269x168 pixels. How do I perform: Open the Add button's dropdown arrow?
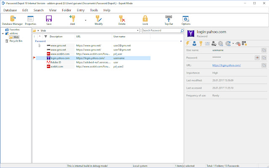pyautogui.click(x=86, y=20)
